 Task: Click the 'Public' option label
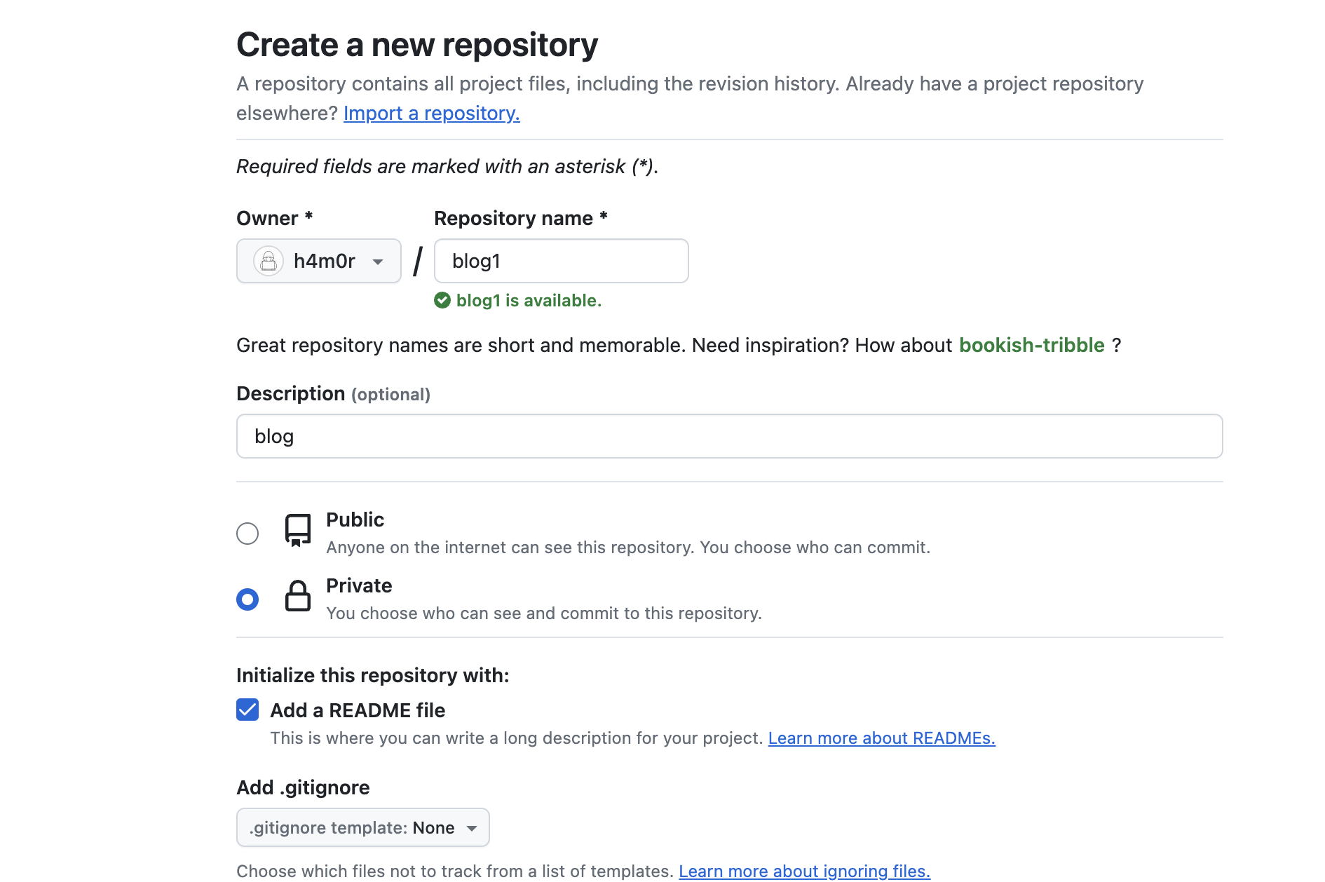click(x=355, y=520)
